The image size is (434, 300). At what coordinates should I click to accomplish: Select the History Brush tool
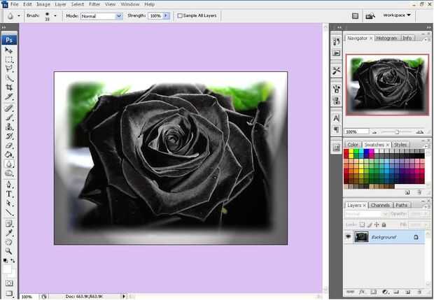[x=8, y=136]
